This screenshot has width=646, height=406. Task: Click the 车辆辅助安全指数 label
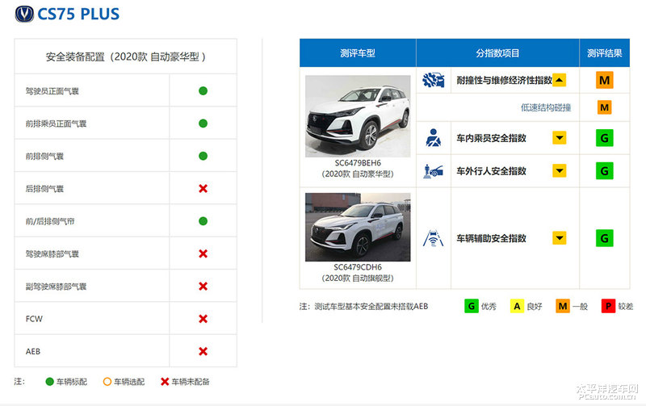tap(491, 238)
